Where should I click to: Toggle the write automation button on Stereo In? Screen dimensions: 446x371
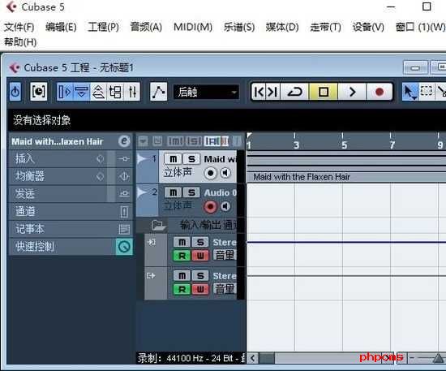[x=200, y=256]
